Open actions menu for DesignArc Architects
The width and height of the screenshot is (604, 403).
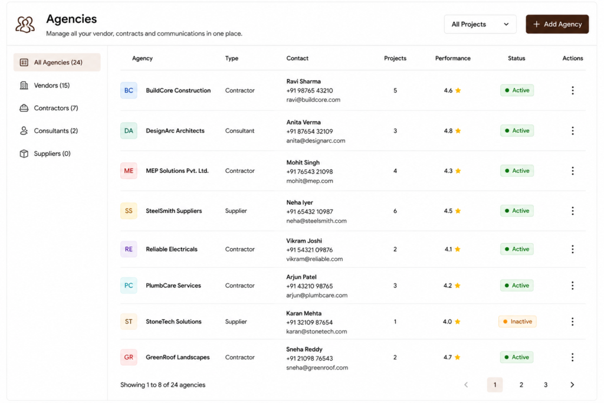(572, 130)
